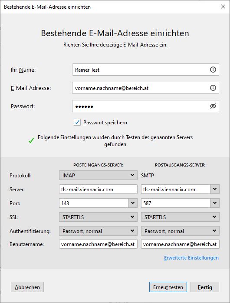Click the Fertig button
This screenshot has height=303, width=230.
205,287
